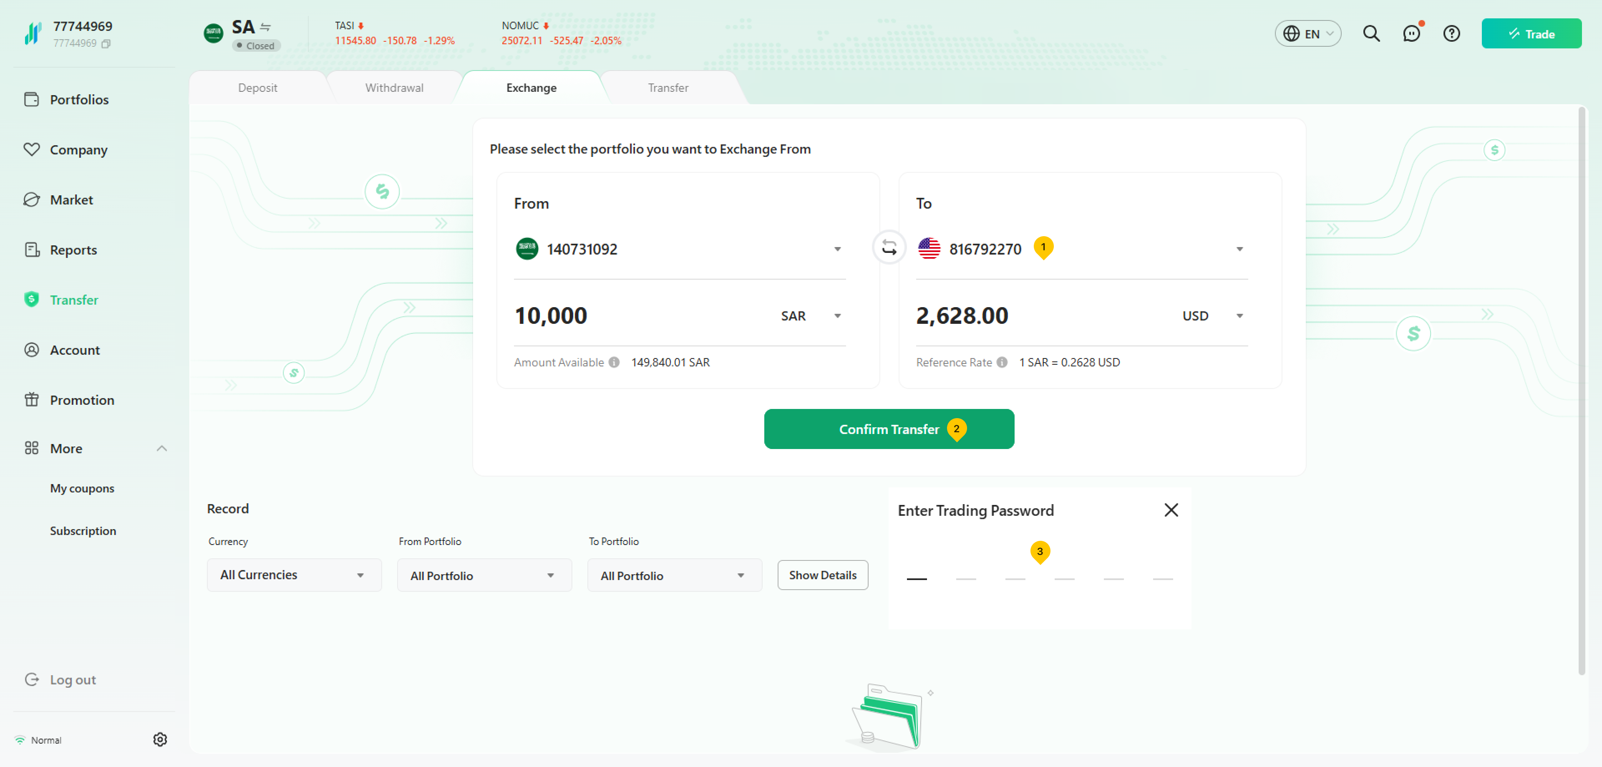The image size is (1602, 767).
Task: Open the search magnifier icon
Action: tap(1370, 33)
